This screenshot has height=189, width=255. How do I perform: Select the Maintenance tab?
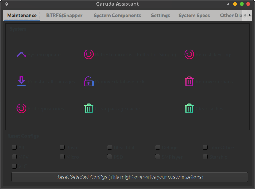22,16
